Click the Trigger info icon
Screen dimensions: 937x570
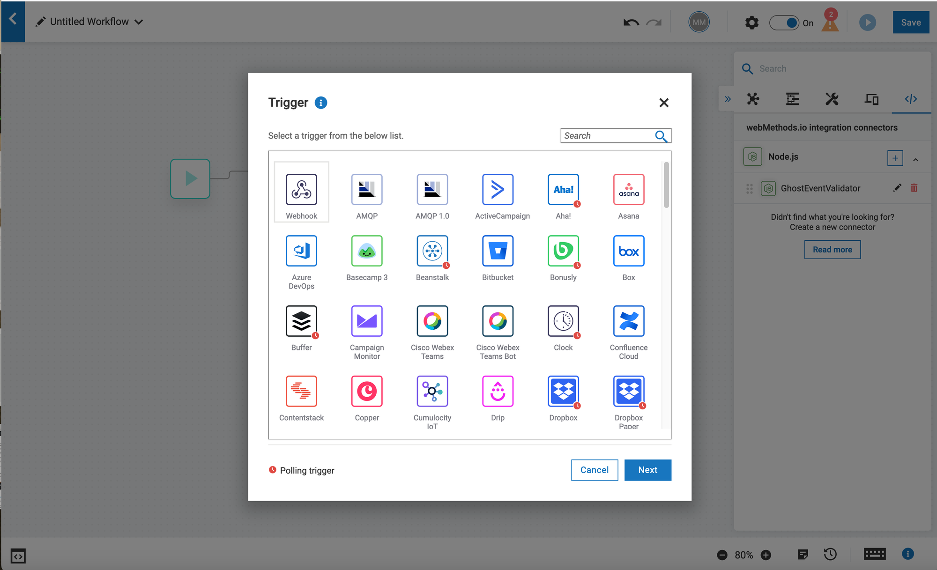click(321, 103)
